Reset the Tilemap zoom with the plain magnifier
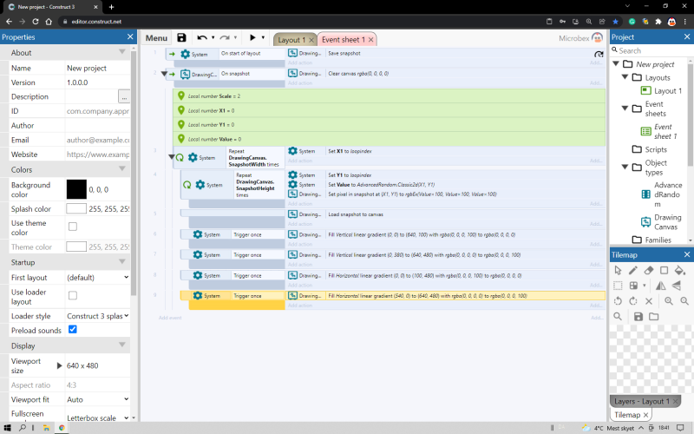This screenshot has width=694, height=434. click(618, 316)
